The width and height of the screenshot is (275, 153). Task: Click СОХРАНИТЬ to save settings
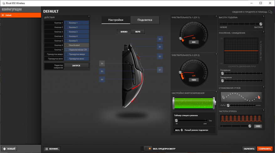pos(265,149)
